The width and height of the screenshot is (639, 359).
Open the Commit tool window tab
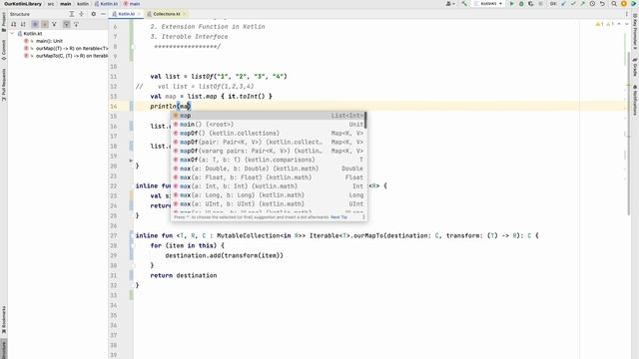point(4,50)
